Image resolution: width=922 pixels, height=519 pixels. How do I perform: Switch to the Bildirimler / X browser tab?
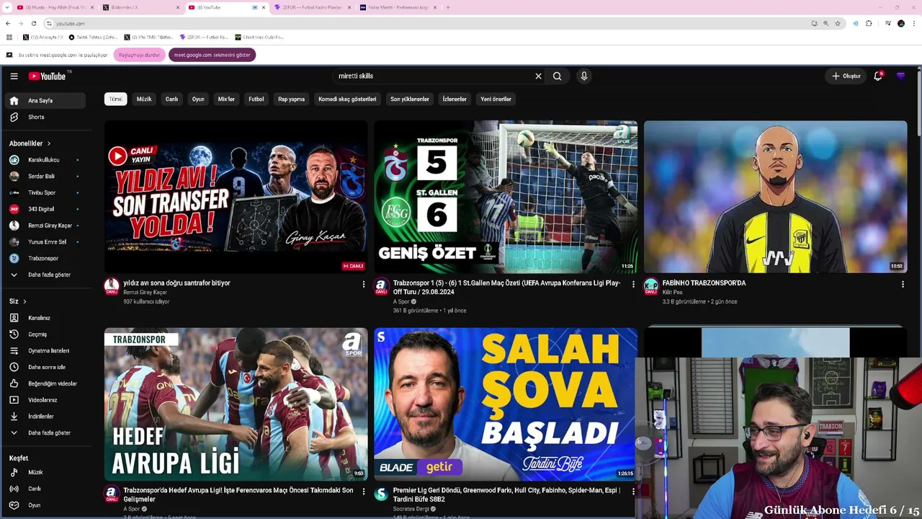coord(140,7)
